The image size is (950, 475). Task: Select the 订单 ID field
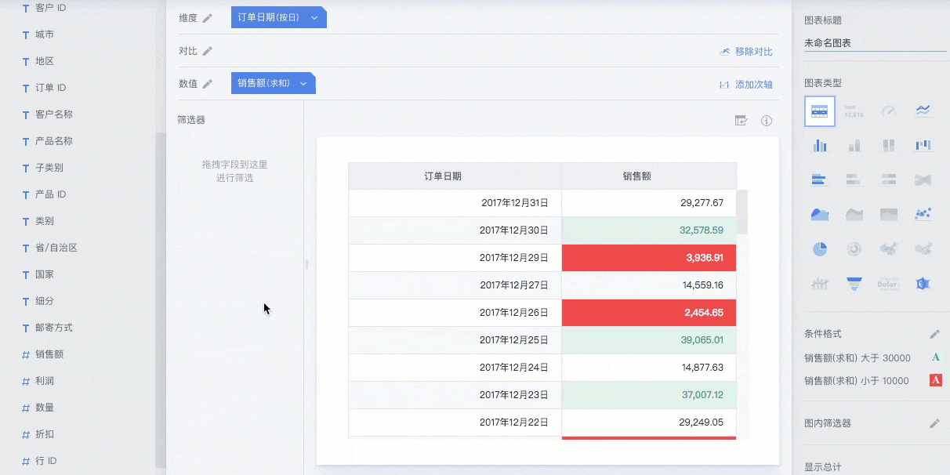50,88
